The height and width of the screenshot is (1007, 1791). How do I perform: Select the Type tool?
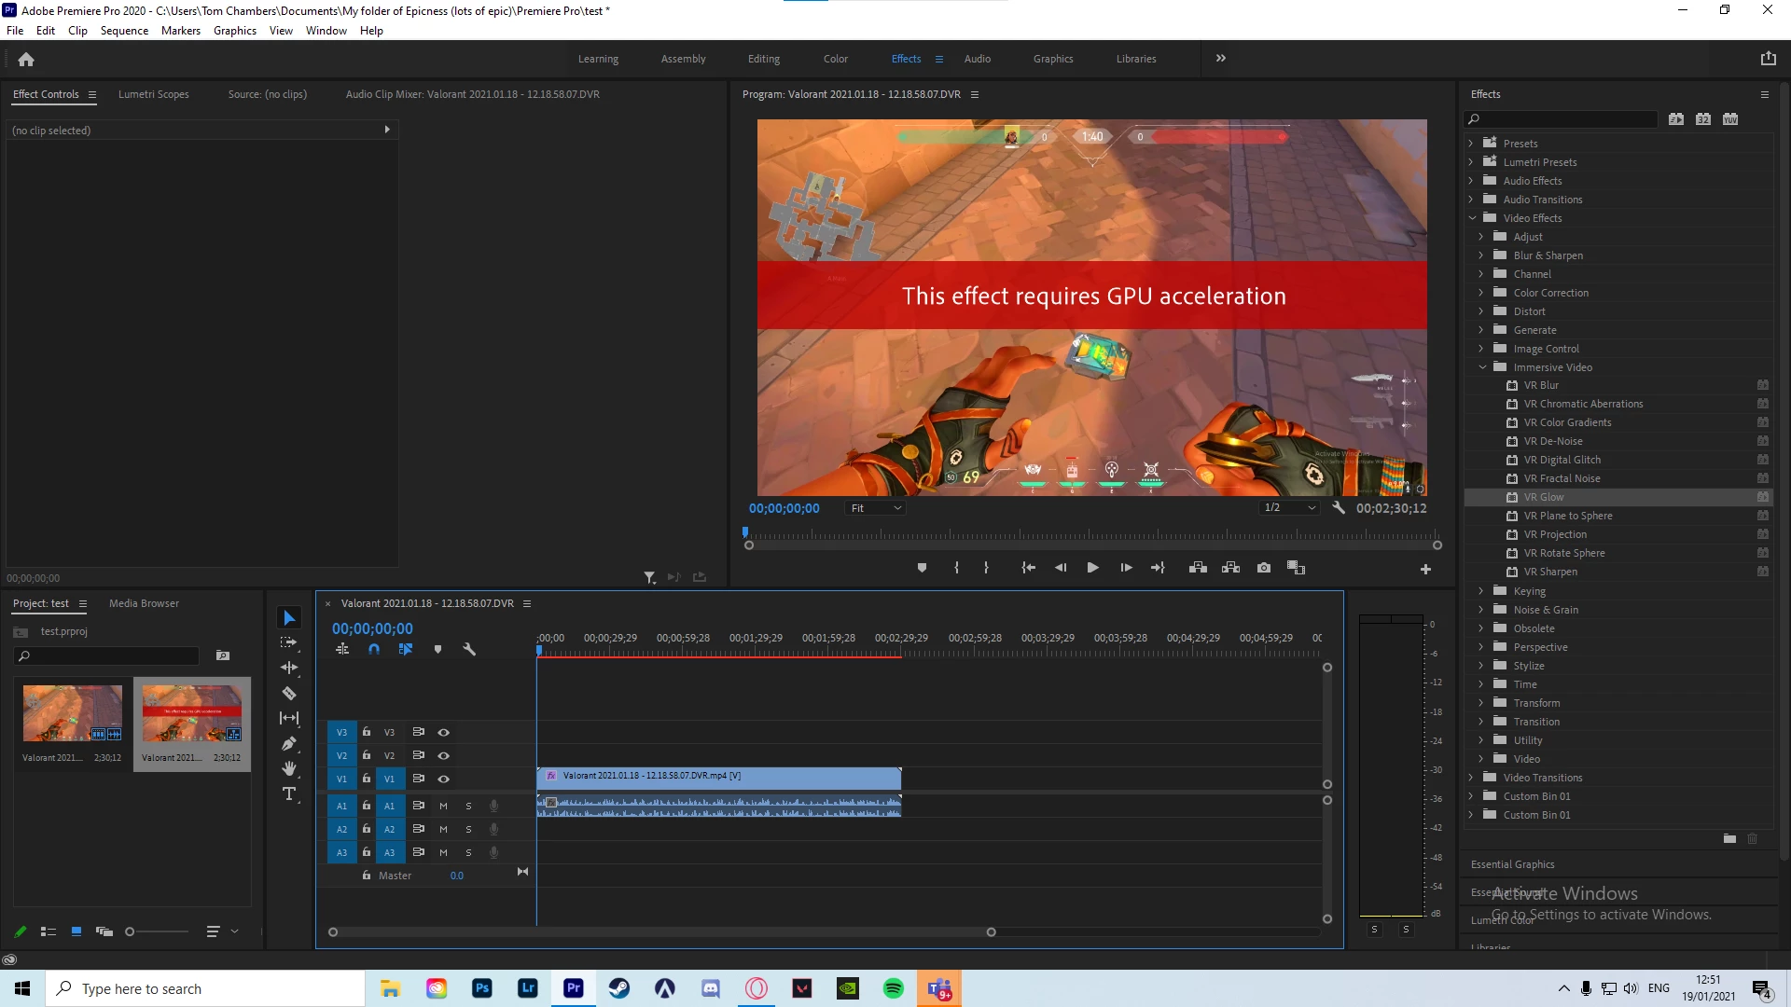[x=289, y=793]
